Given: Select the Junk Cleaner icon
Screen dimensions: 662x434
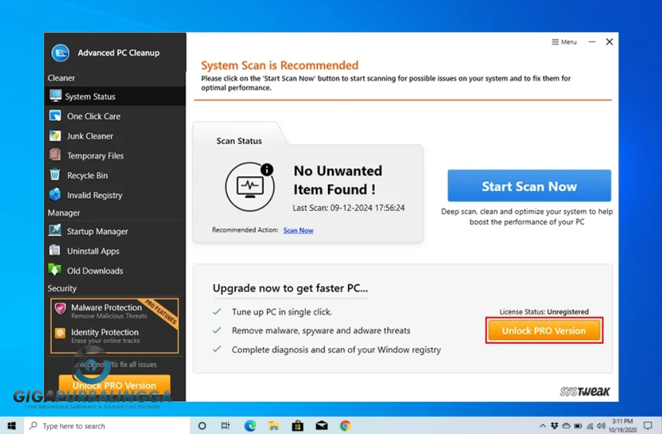Looking at the screenshot, I should click(55, 135).
